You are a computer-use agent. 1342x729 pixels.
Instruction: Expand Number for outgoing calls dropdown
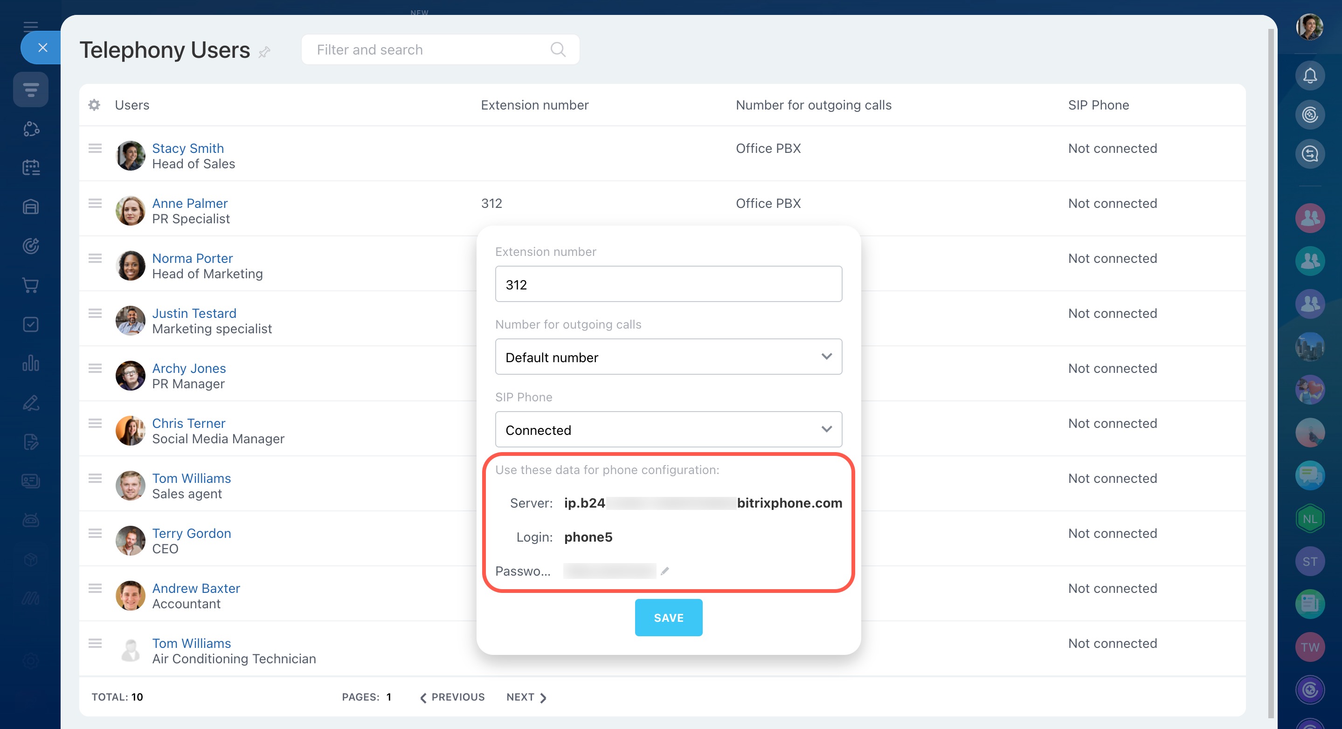point(668,357)
